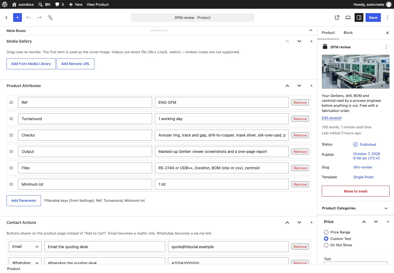394x273 pixels.
Task: Open the comments bubble in admin bar
Action: point(60,4)
